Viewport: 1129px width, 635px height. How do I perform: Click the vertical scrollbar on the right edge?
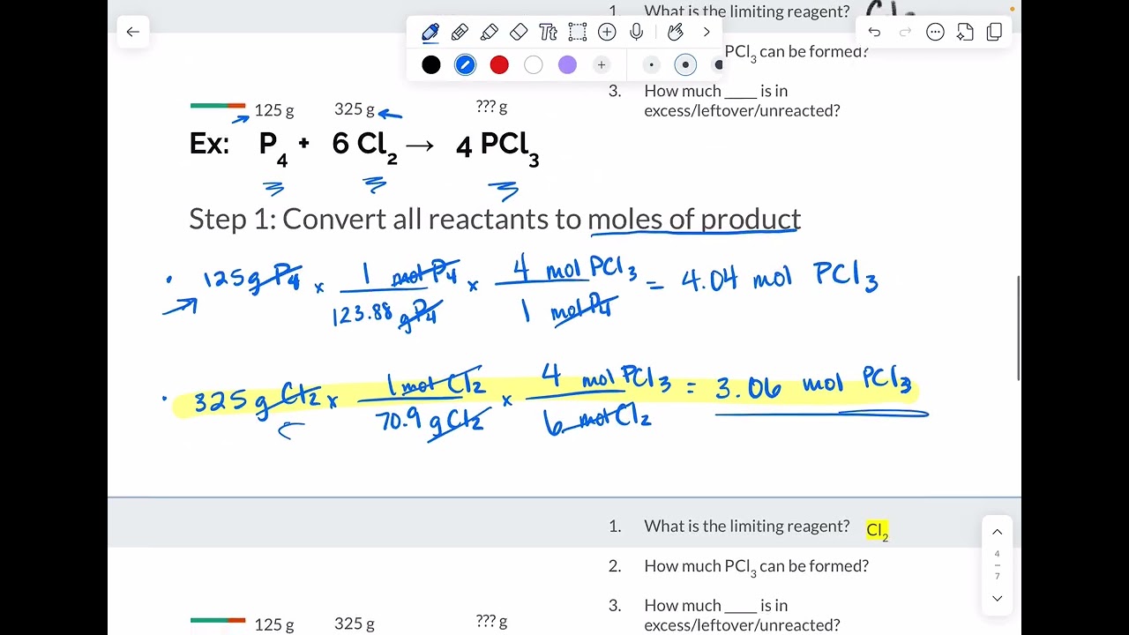[x=1019, y=327]
